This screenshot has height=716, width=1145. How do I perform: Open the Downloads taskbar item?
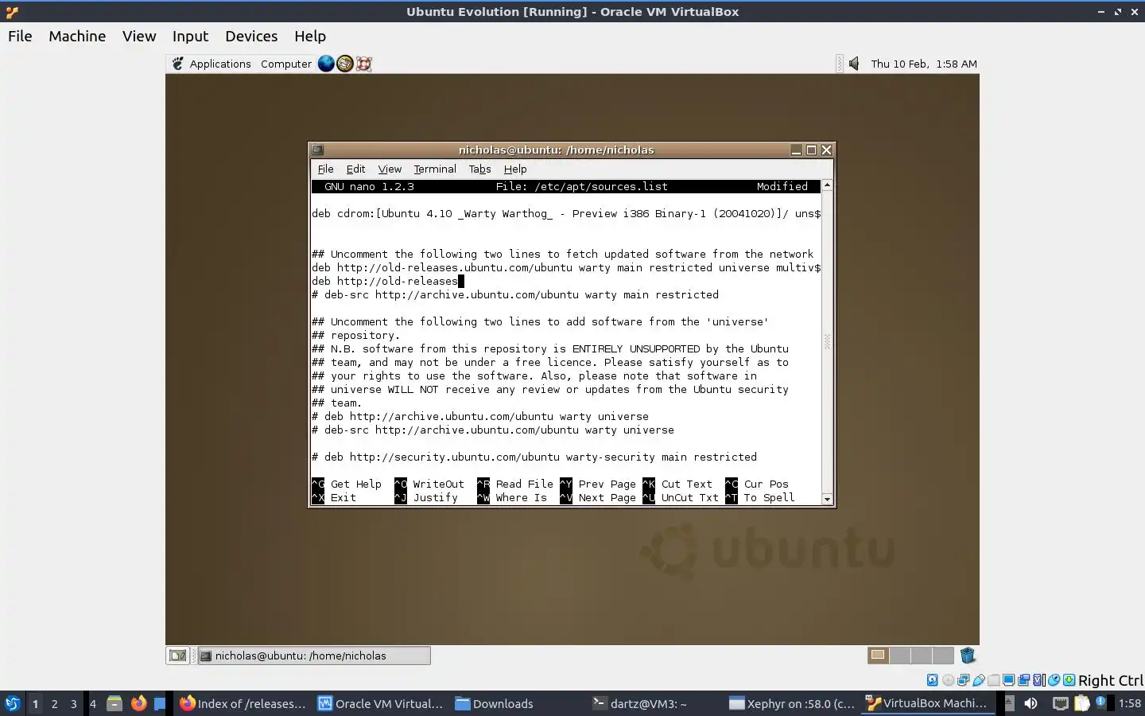click(x=494, y=703)
